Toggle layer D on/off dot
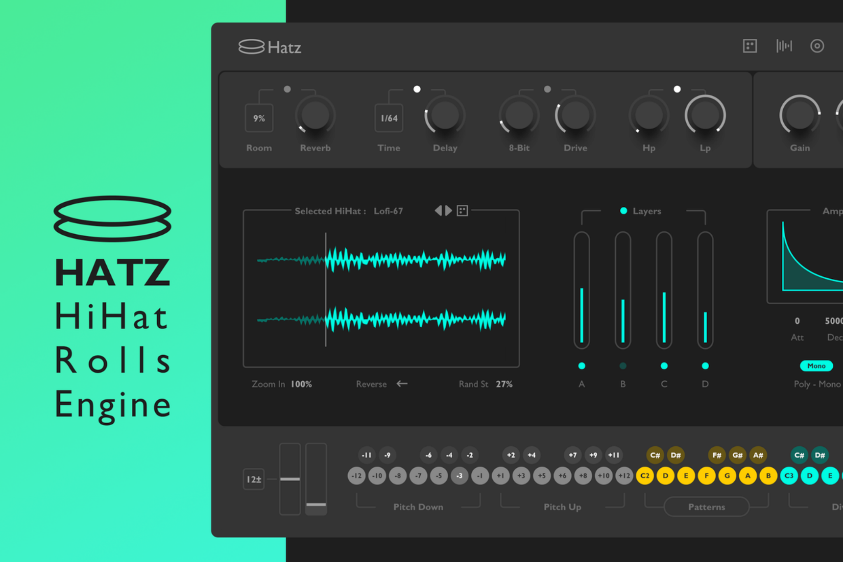This screenshot has height=562, width=843. point(705,366)
